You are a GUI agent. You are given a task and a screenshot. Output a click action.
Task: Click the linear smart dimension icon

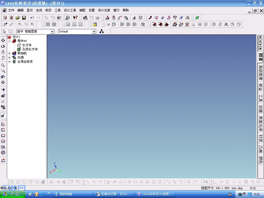pyautogui.click(x=3, y=124)
